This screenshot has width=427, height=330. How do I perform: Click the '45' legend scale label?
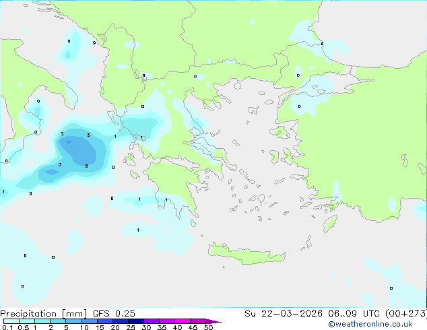pos(193,327)
